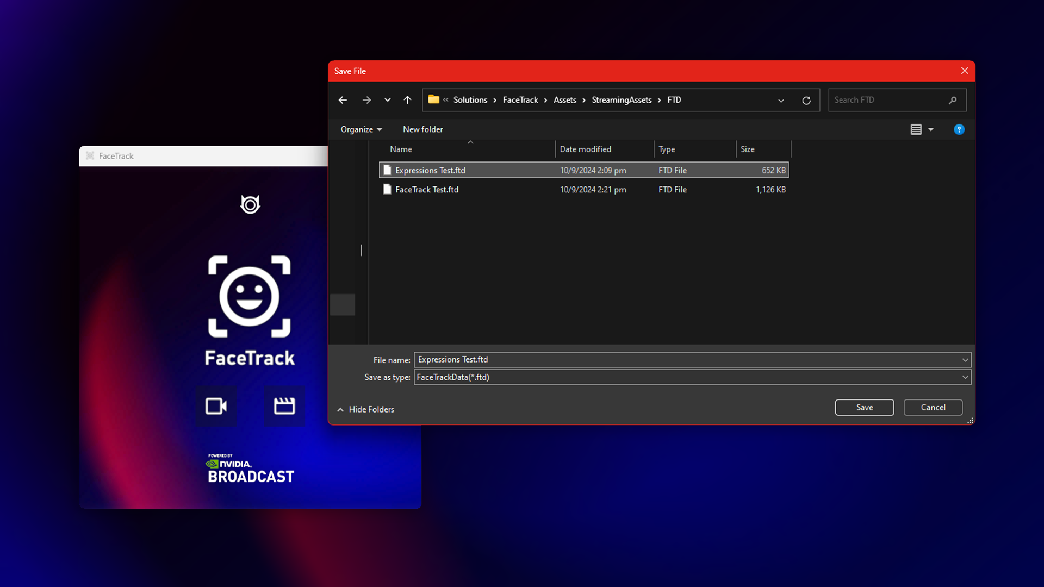Click the clapperboard recording icon in FaceTrack
Screen dimensions: 1044x587
(284, 406)
